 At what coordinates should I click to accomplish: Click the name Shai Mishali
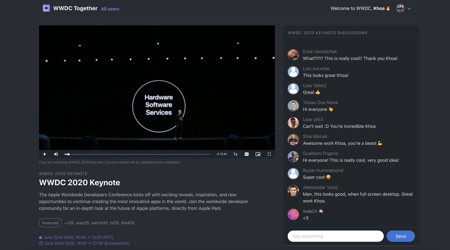315,136
